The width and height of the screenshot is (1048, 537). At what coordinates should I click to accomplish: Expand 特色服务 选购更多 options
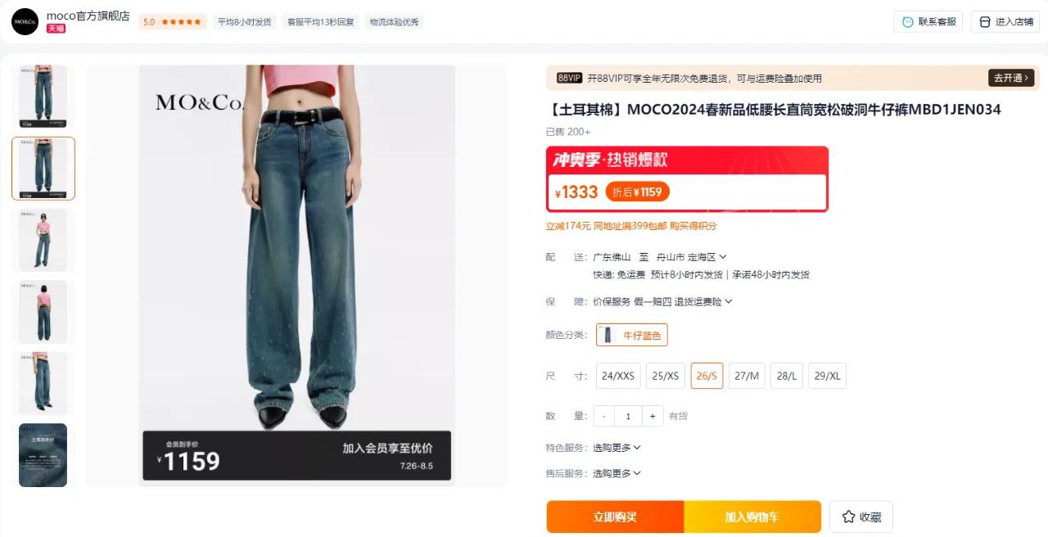pyautogui.click(x=617, y=448)
